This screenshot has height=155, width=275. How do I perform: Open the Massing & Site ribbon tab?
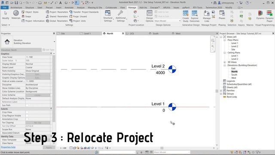pyautogui.click(x=95, y=8)
